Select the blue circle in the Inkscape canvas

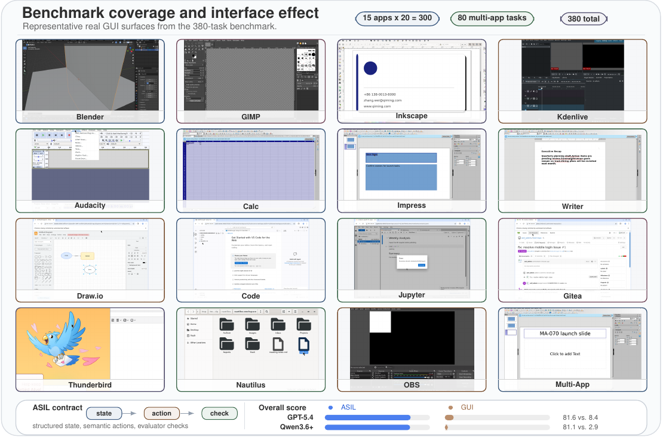click(370, 68)
